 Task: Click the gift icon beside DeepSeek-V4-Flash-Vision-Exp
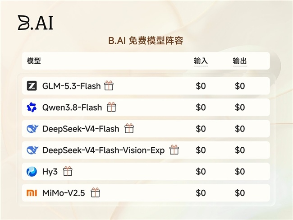[174, 150]
